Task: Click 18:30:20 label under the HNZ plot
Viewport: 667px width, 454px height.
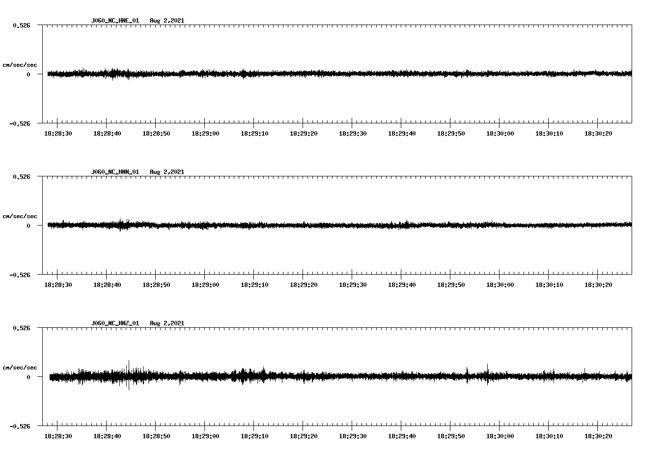Action: pos(598,436)
